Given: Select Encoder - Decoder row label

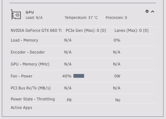Looking at the screenshot, I should 28,52.
